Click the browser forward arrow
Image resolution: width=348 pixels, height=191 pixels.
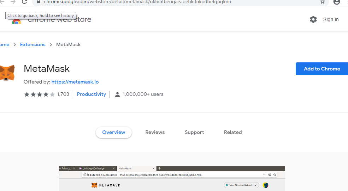pyautogui.click(x=13, y=2)
